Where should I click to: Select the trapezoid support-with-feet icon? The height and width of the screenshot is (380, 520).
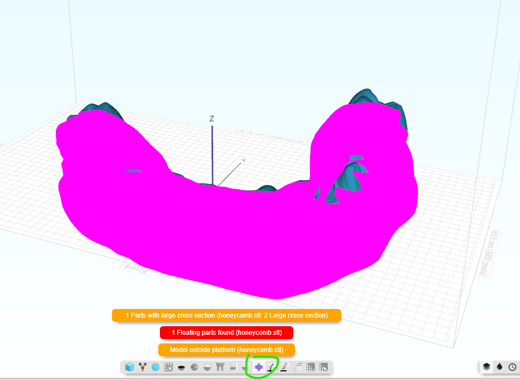[220, 367]
